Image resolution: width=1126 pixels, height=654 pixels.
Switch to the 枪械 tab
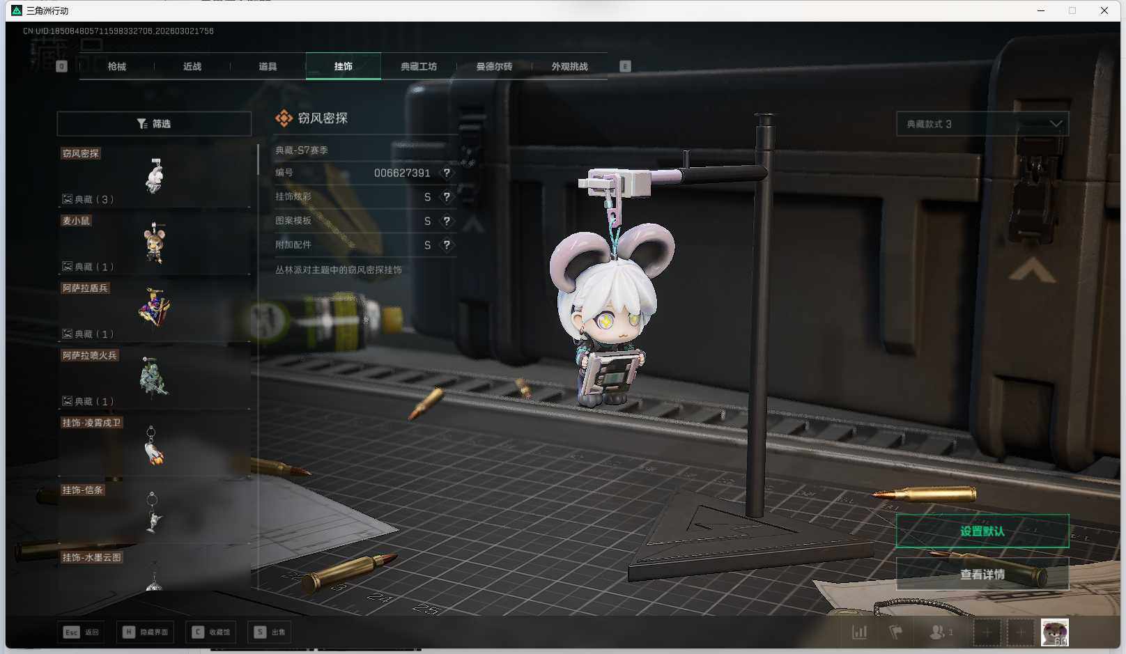(x=117, y=67)
